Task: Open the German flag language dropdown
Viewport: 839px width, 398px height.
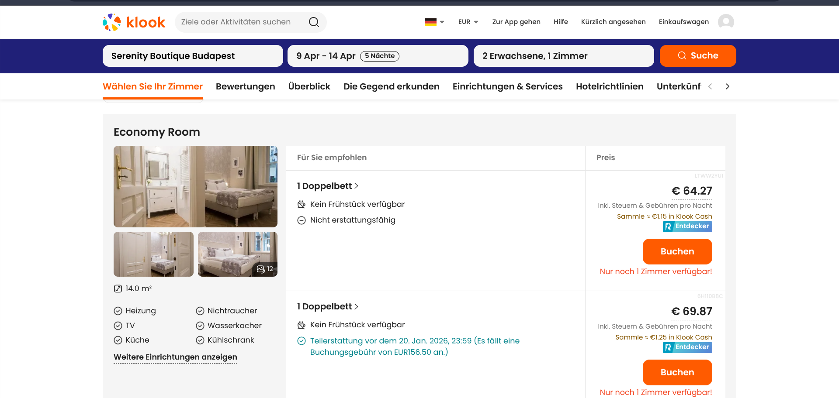Action: [434, 22]
